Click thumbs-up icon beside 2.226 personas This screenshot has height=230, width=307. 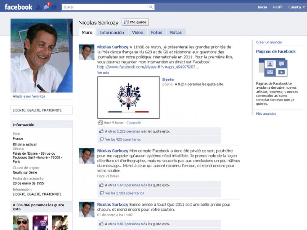coord(101,131)
